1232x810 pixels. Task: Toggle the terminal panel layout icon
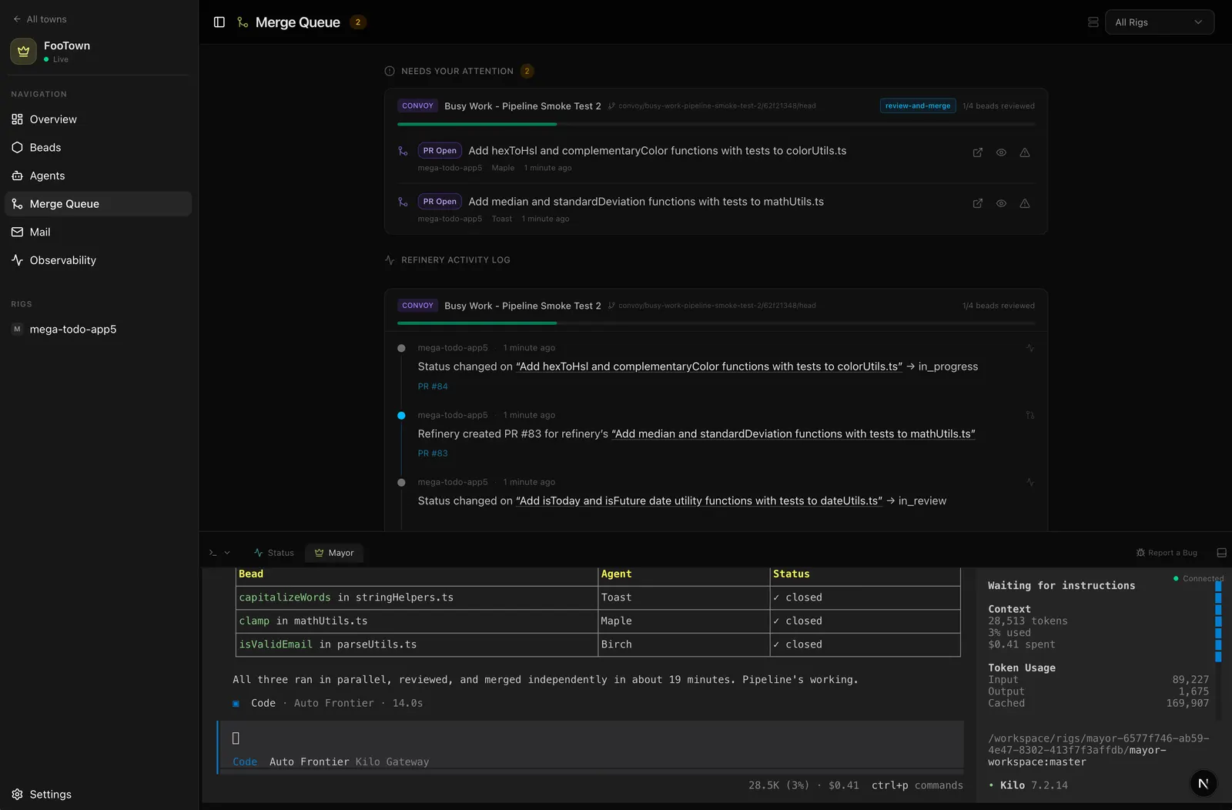tap(1221, 553)
